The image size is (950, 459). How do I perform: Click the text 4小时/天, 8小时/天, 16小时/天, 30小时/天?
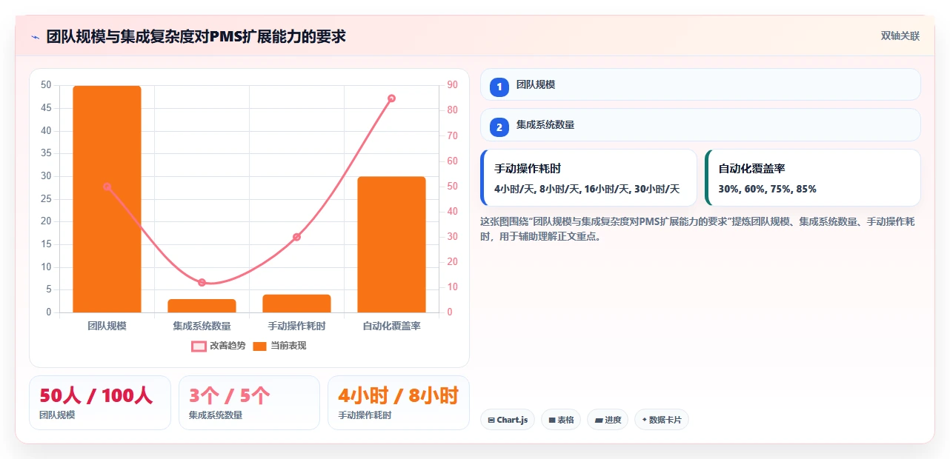587,189
